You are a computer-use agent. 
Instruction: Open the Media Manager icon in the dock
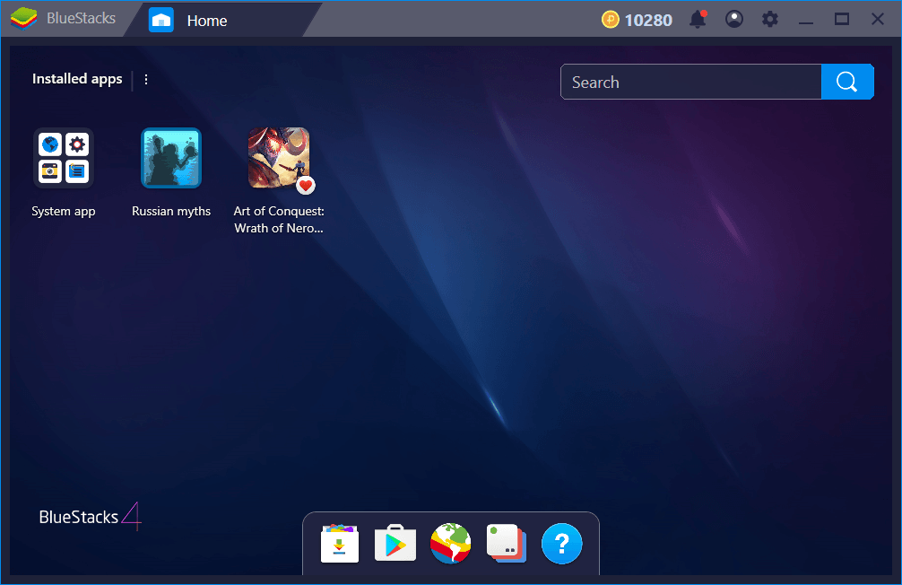(506, 543)
